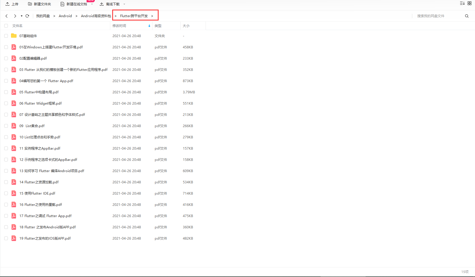Screen dimensions: 475x277
Task: Click the upload icon
Action: 8,4
